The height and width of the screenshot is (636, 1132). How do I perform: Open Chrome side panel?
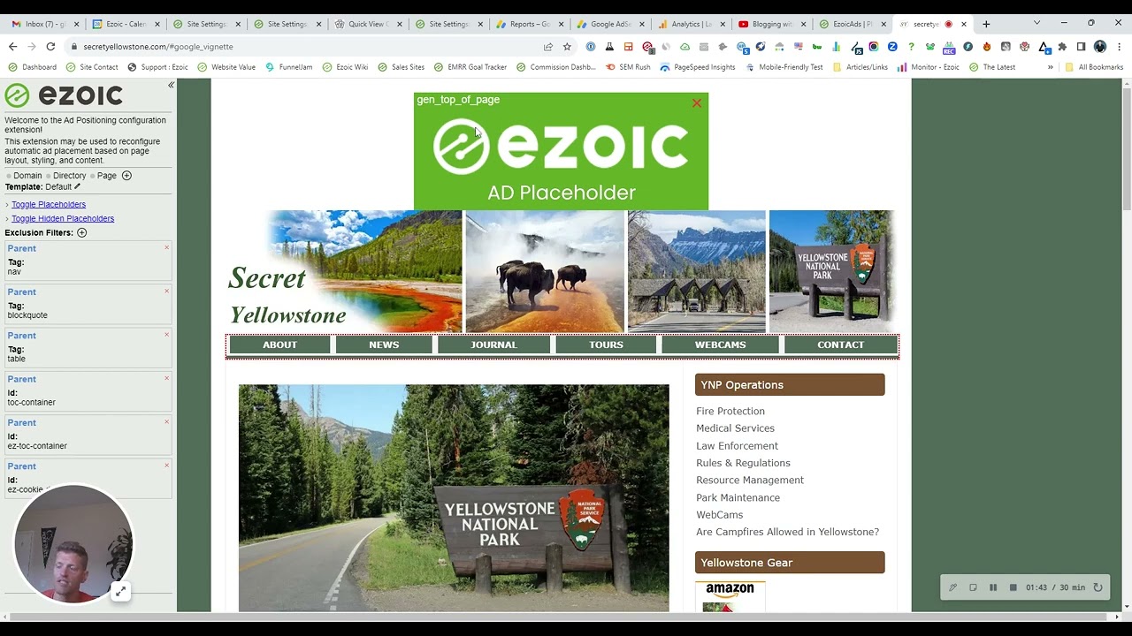[1081, 47]
